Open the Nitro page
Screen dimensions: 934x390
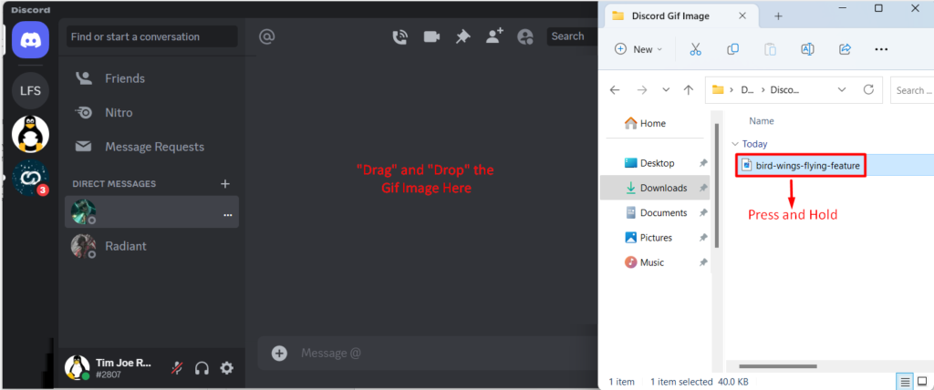[152, 112]
